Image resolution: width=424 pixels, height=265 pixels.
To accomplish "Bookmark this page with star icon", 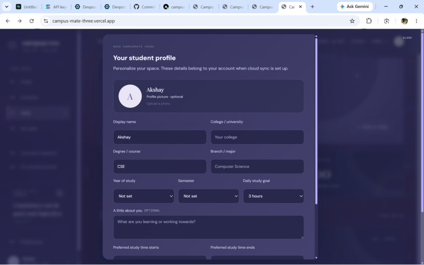I will tap(352, 21).
